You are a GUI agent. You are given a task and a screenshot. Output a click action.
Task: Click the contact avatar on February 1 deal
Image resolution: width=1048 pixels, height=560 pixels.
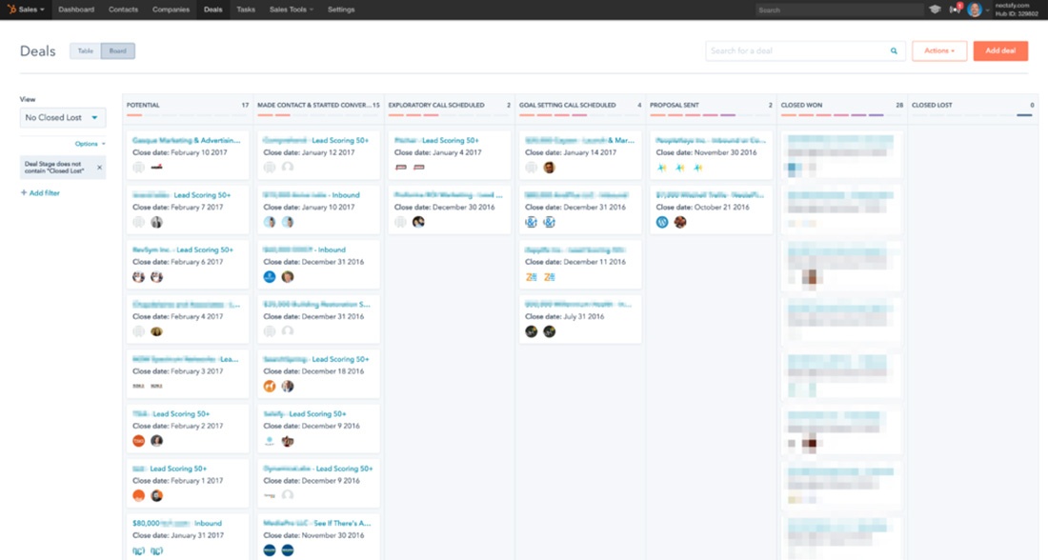pos(156,495)
